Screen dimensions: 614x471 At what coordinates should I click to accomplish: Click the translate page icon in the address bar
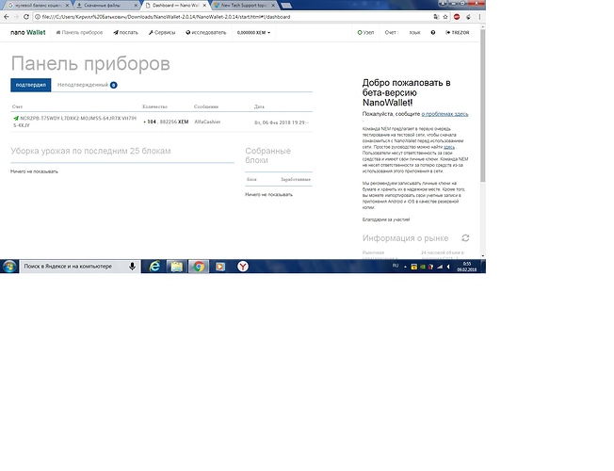pyautogui.click(x=436, y=17)
